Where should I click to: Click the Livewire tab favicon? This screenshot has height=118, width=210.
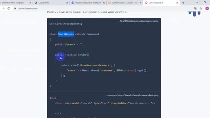[x=146, y=3]
